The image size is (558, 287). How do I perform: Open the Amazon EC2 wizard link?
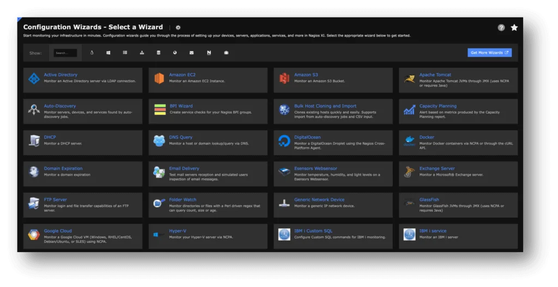click(182, 75)
